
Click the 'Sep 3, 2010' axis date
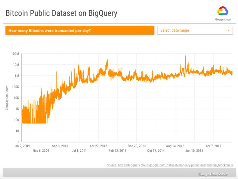point(60,146)
